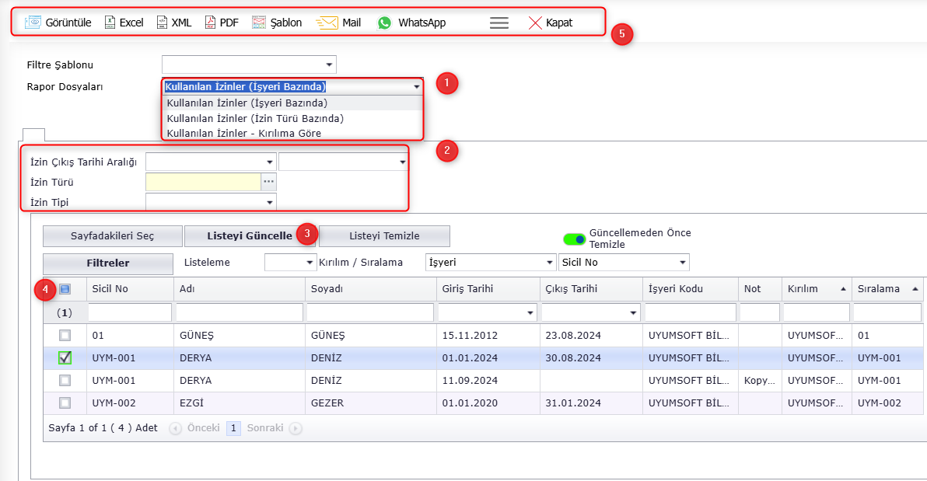Image resolution: width=927 pixels, height=481 pixels.
Task: Click the Adı column header
Action: (x=240, y=289)
